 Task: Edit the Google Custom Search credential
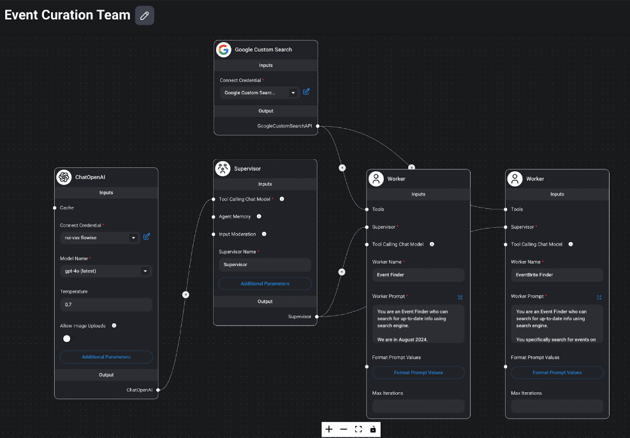(x=307, y=92)
